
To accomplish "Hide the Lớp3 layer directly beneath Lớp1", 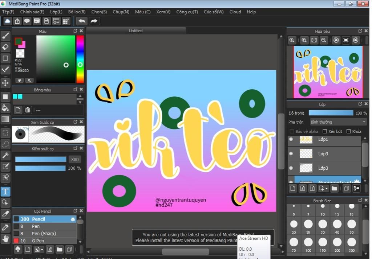I will (x=291, y=153).
